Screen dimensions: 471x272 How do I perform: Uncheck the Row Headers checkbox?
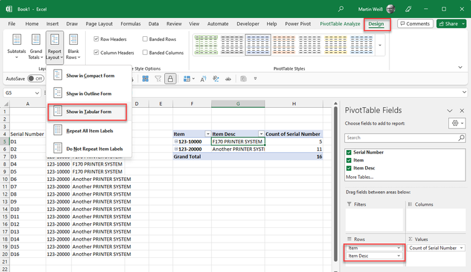pos(97,39)
